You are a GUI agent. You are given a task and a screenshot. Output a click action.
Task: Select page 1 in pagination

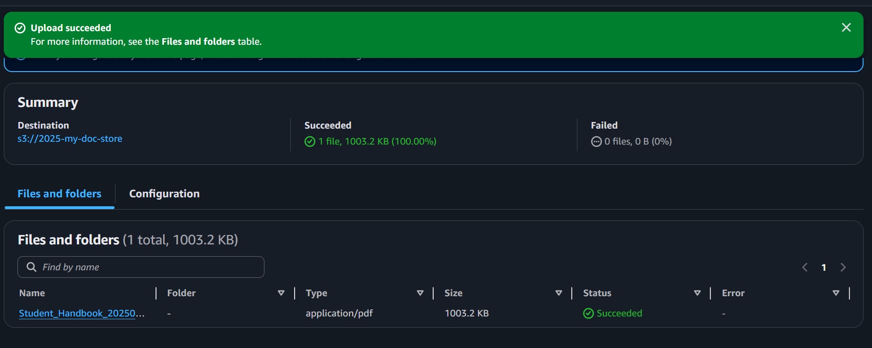point(824,267)
